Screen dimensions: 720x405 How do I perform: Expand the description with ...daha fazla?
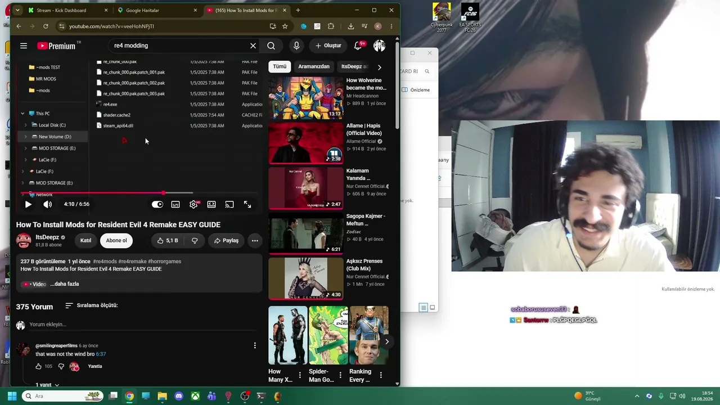65,284
